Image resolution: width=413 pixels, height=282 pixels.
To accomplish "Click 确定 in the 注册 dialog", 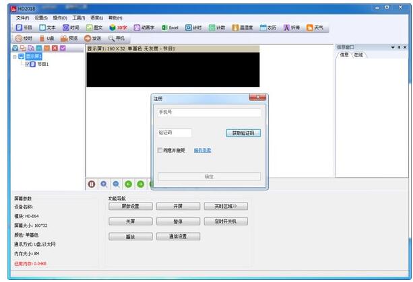I will [209, 176].
